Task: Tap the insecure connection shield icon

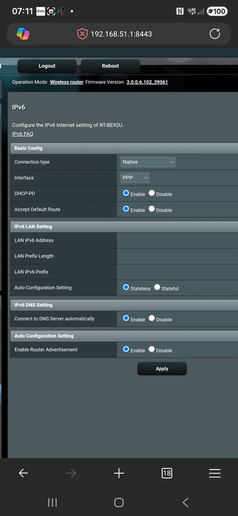Action: (x=83, y=34)
